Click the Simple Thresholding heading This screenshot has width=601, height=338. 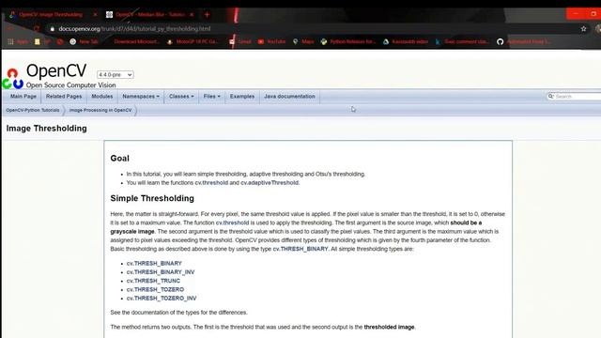pos(152,198)
